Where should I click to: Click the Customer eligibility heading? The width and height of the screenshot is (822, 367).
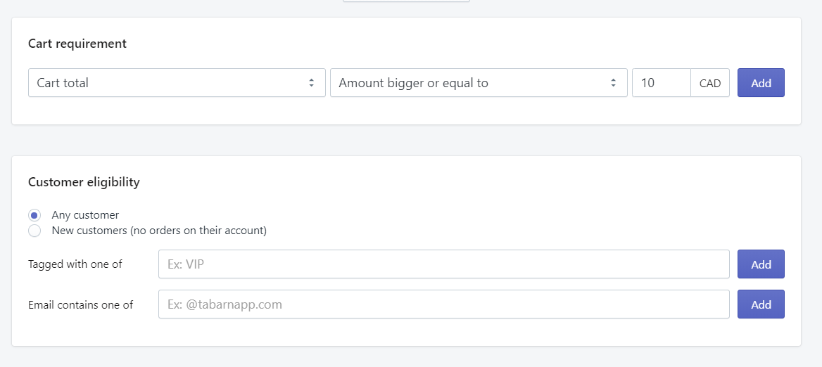coord(84,182)
